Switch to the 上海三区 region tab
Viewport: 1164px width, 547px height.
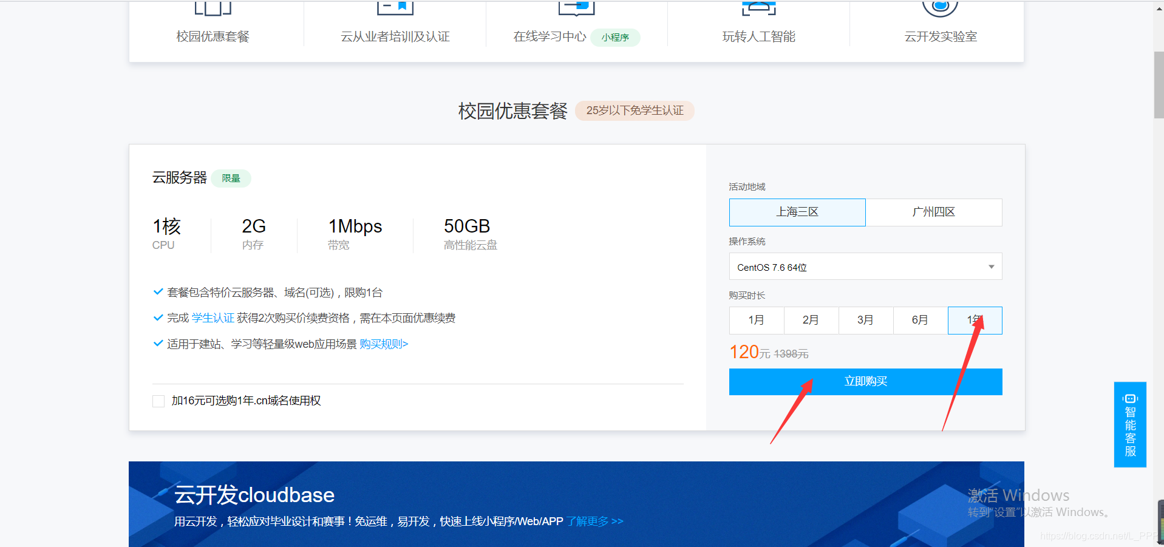click(797, 212)
